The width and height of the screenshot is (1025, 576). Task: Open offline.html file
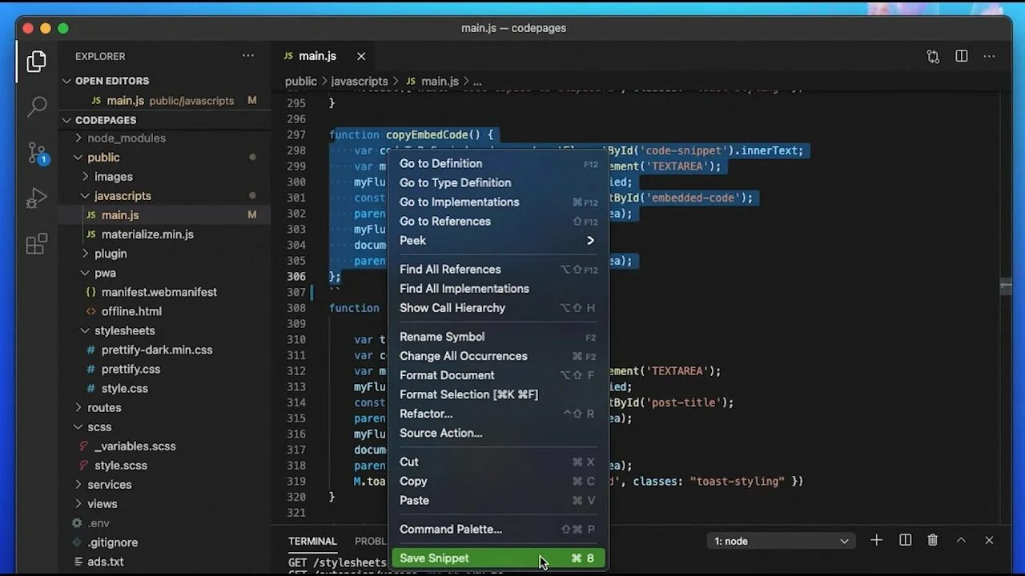pos(131,311)
